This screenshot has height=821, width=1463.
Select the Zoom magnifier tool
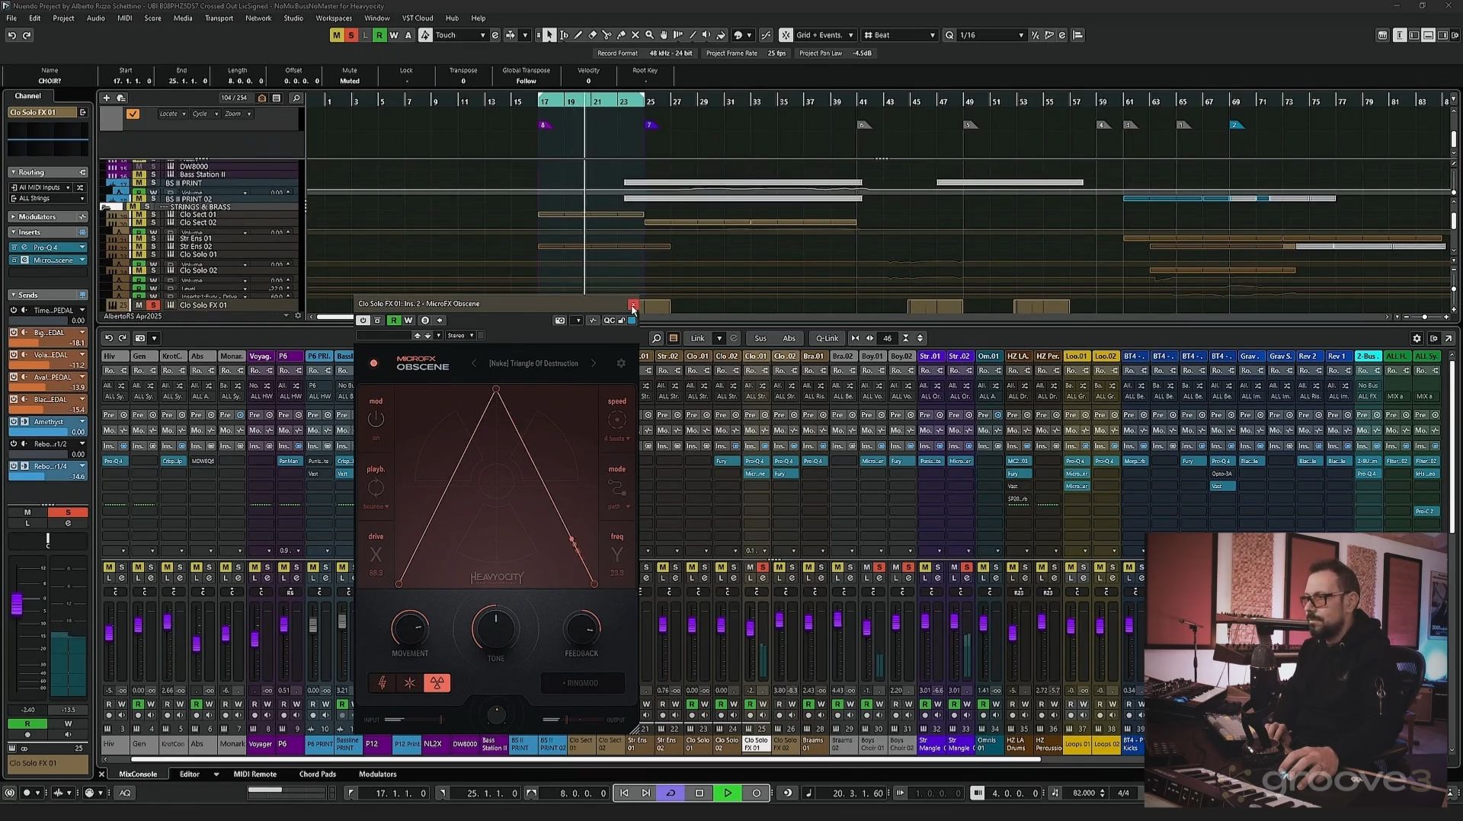(649, 35)
